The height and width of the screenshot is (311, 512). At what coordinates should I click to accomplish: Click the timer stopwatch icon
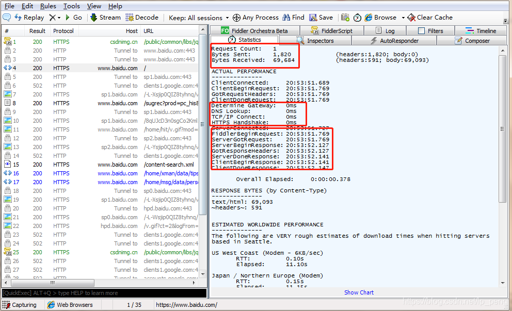pyautogui.click(x=357, y=18)
